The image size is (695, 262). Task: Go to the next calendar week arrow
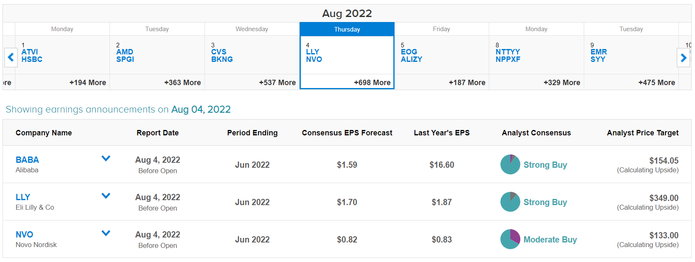683,57
